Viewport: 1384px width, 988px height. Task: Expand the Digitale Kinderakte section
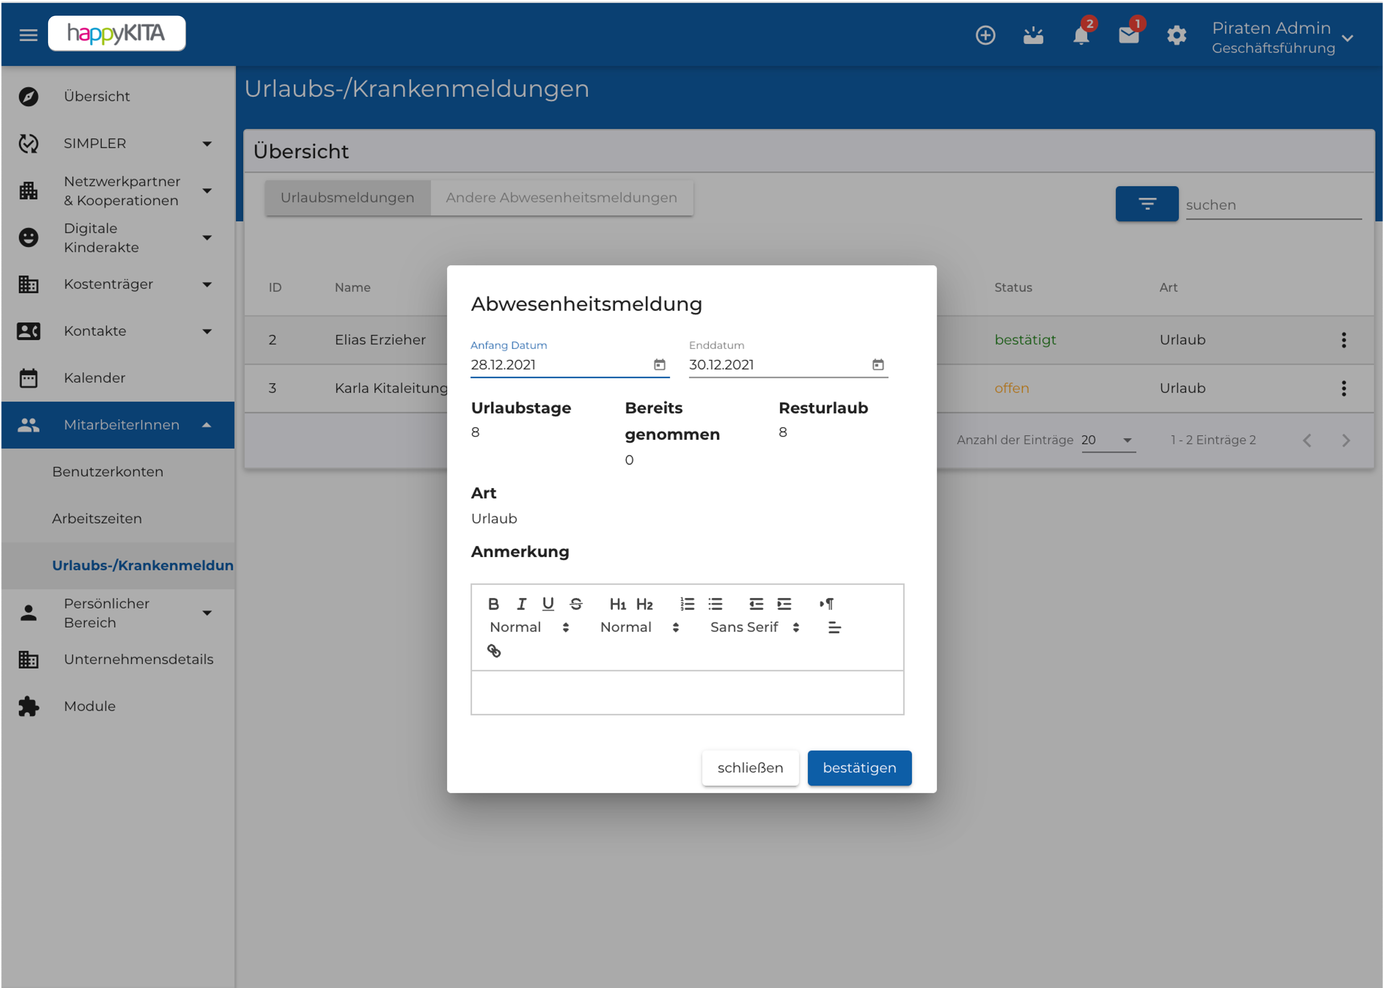(x=117, y=237)
